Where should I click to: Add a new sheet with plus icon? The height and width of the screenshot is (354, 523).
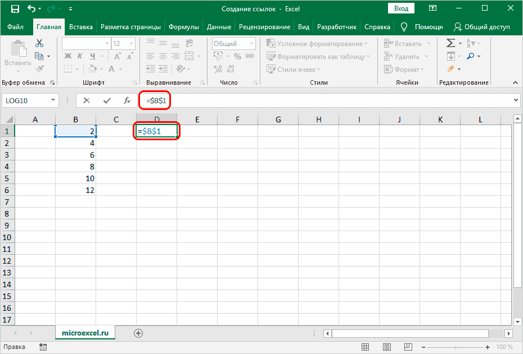tap(138, 333)
